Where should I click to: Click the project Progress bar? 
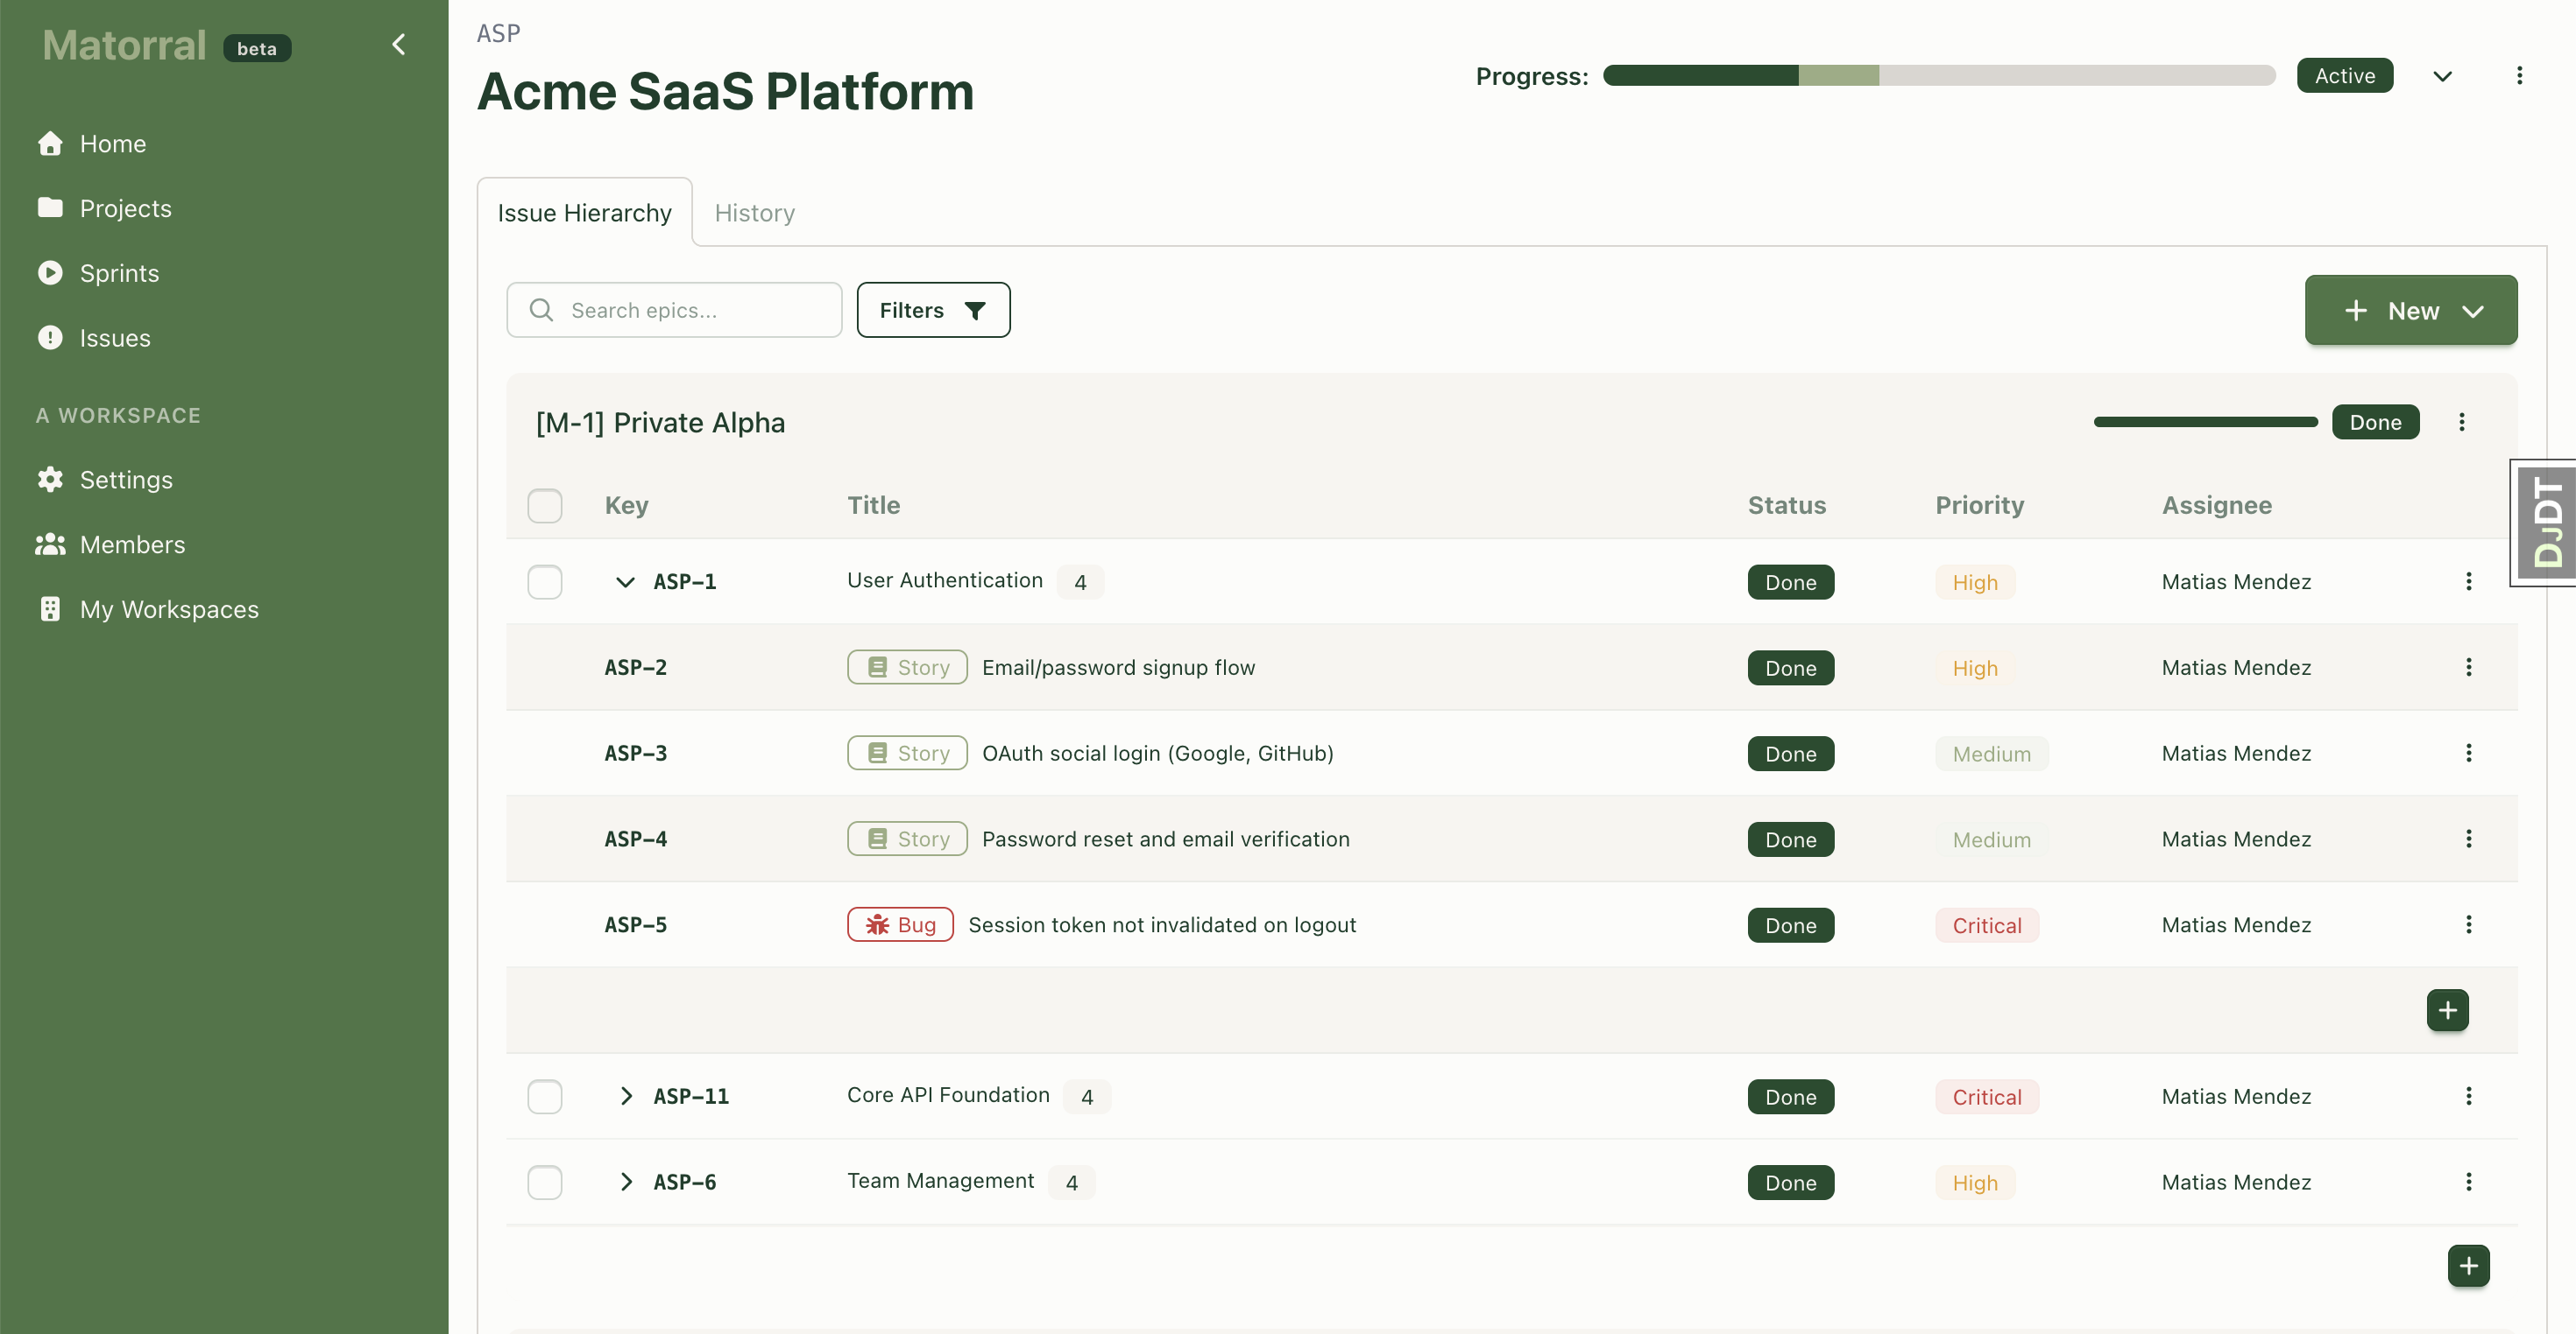tap(1938, 76)
